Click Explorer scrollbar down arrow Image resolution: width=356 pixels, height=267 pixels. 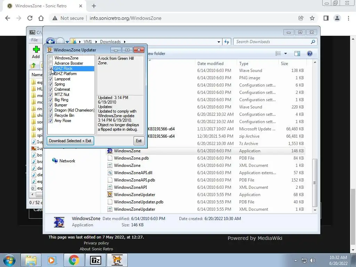(x=315, y=210)
